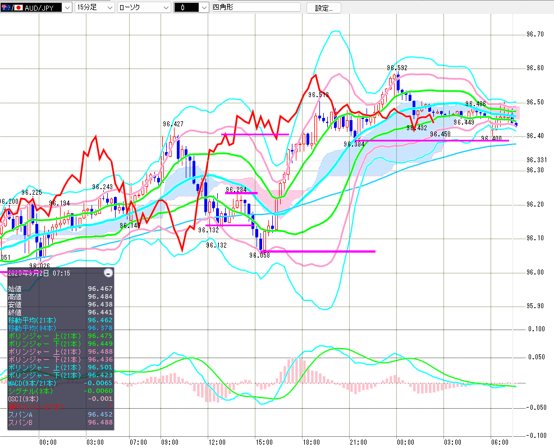Click the 96.00 price axis label
Screen dimensions: 554x448
[x=535, y=272]
